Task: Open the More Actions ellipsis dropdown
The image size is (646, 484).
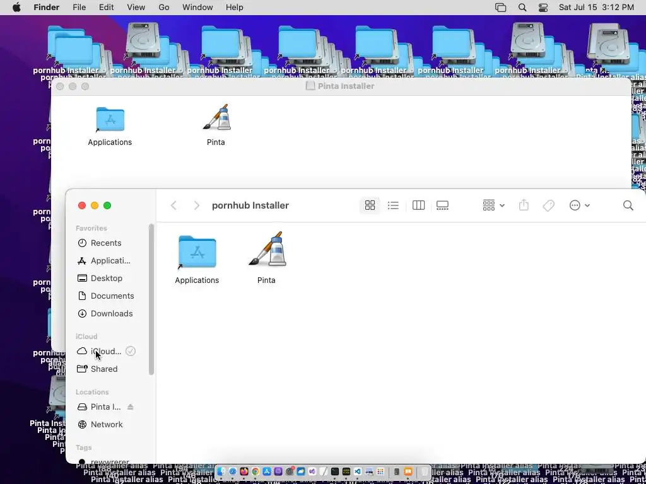Action: [579, 205]
